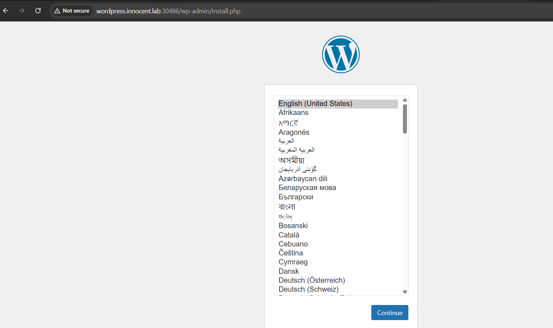Screen dimensions: 553x328
Task: Select Български language option
Action: click(338, 197)
